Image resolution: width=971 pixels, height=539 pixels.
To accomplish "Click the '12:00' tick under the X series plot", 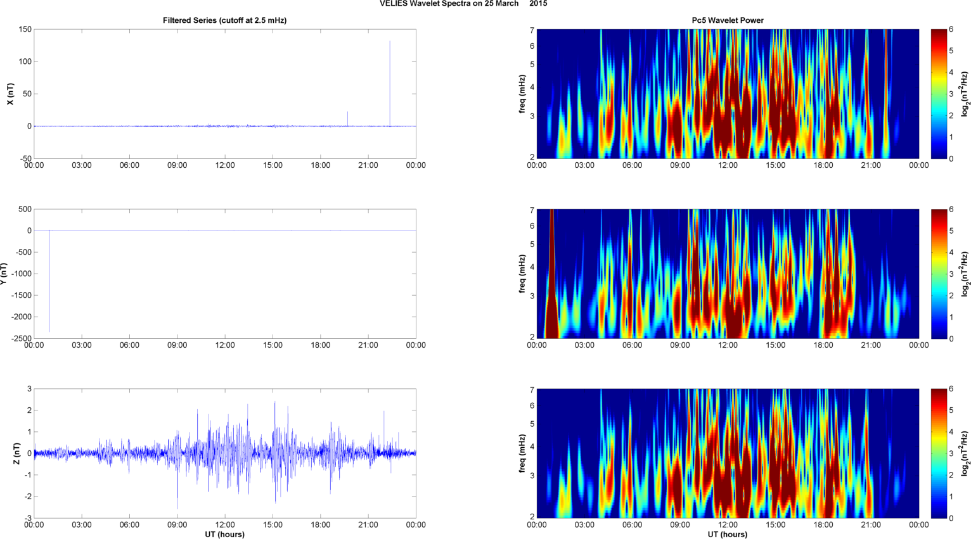I will [x=225, y=165].
